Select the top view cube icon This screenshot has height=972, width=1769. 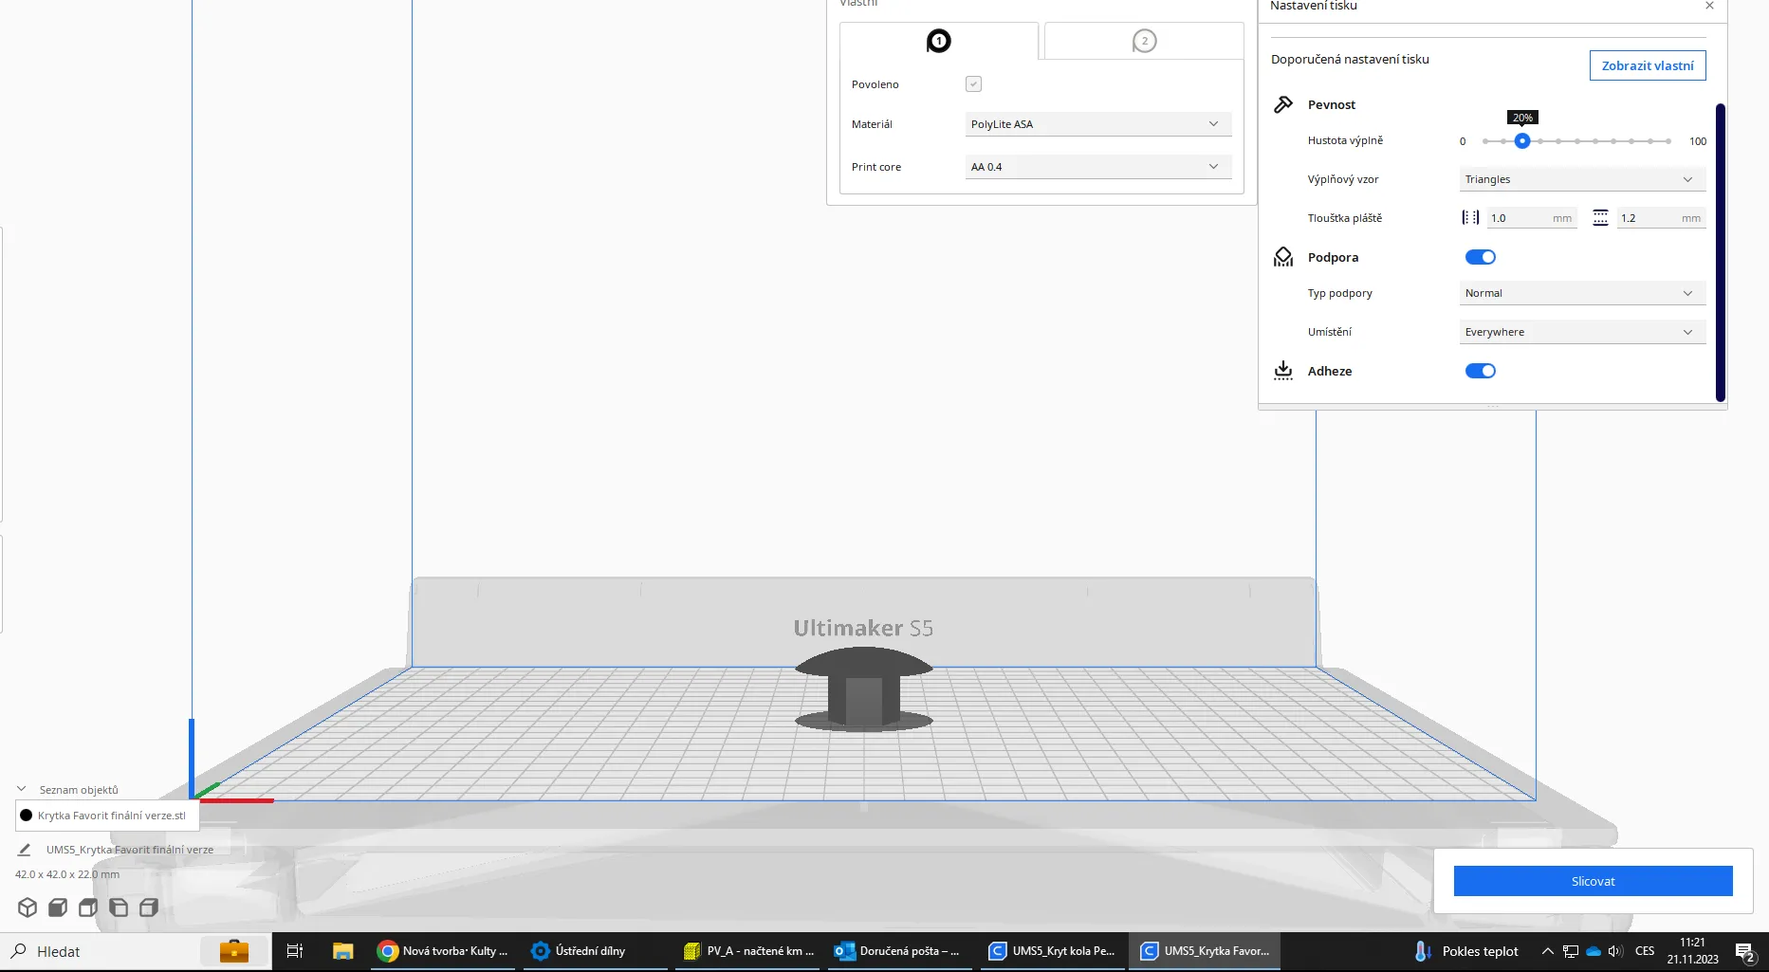[x=88, y=908]
